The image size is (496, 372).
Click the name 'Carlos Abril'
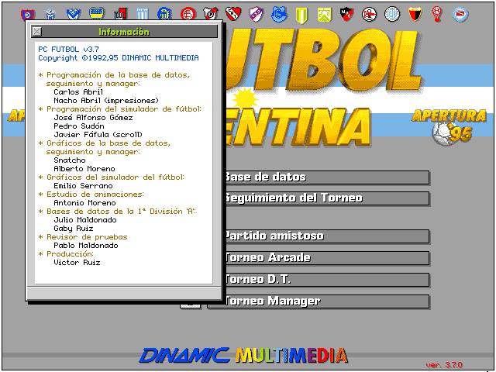[78, 92]
